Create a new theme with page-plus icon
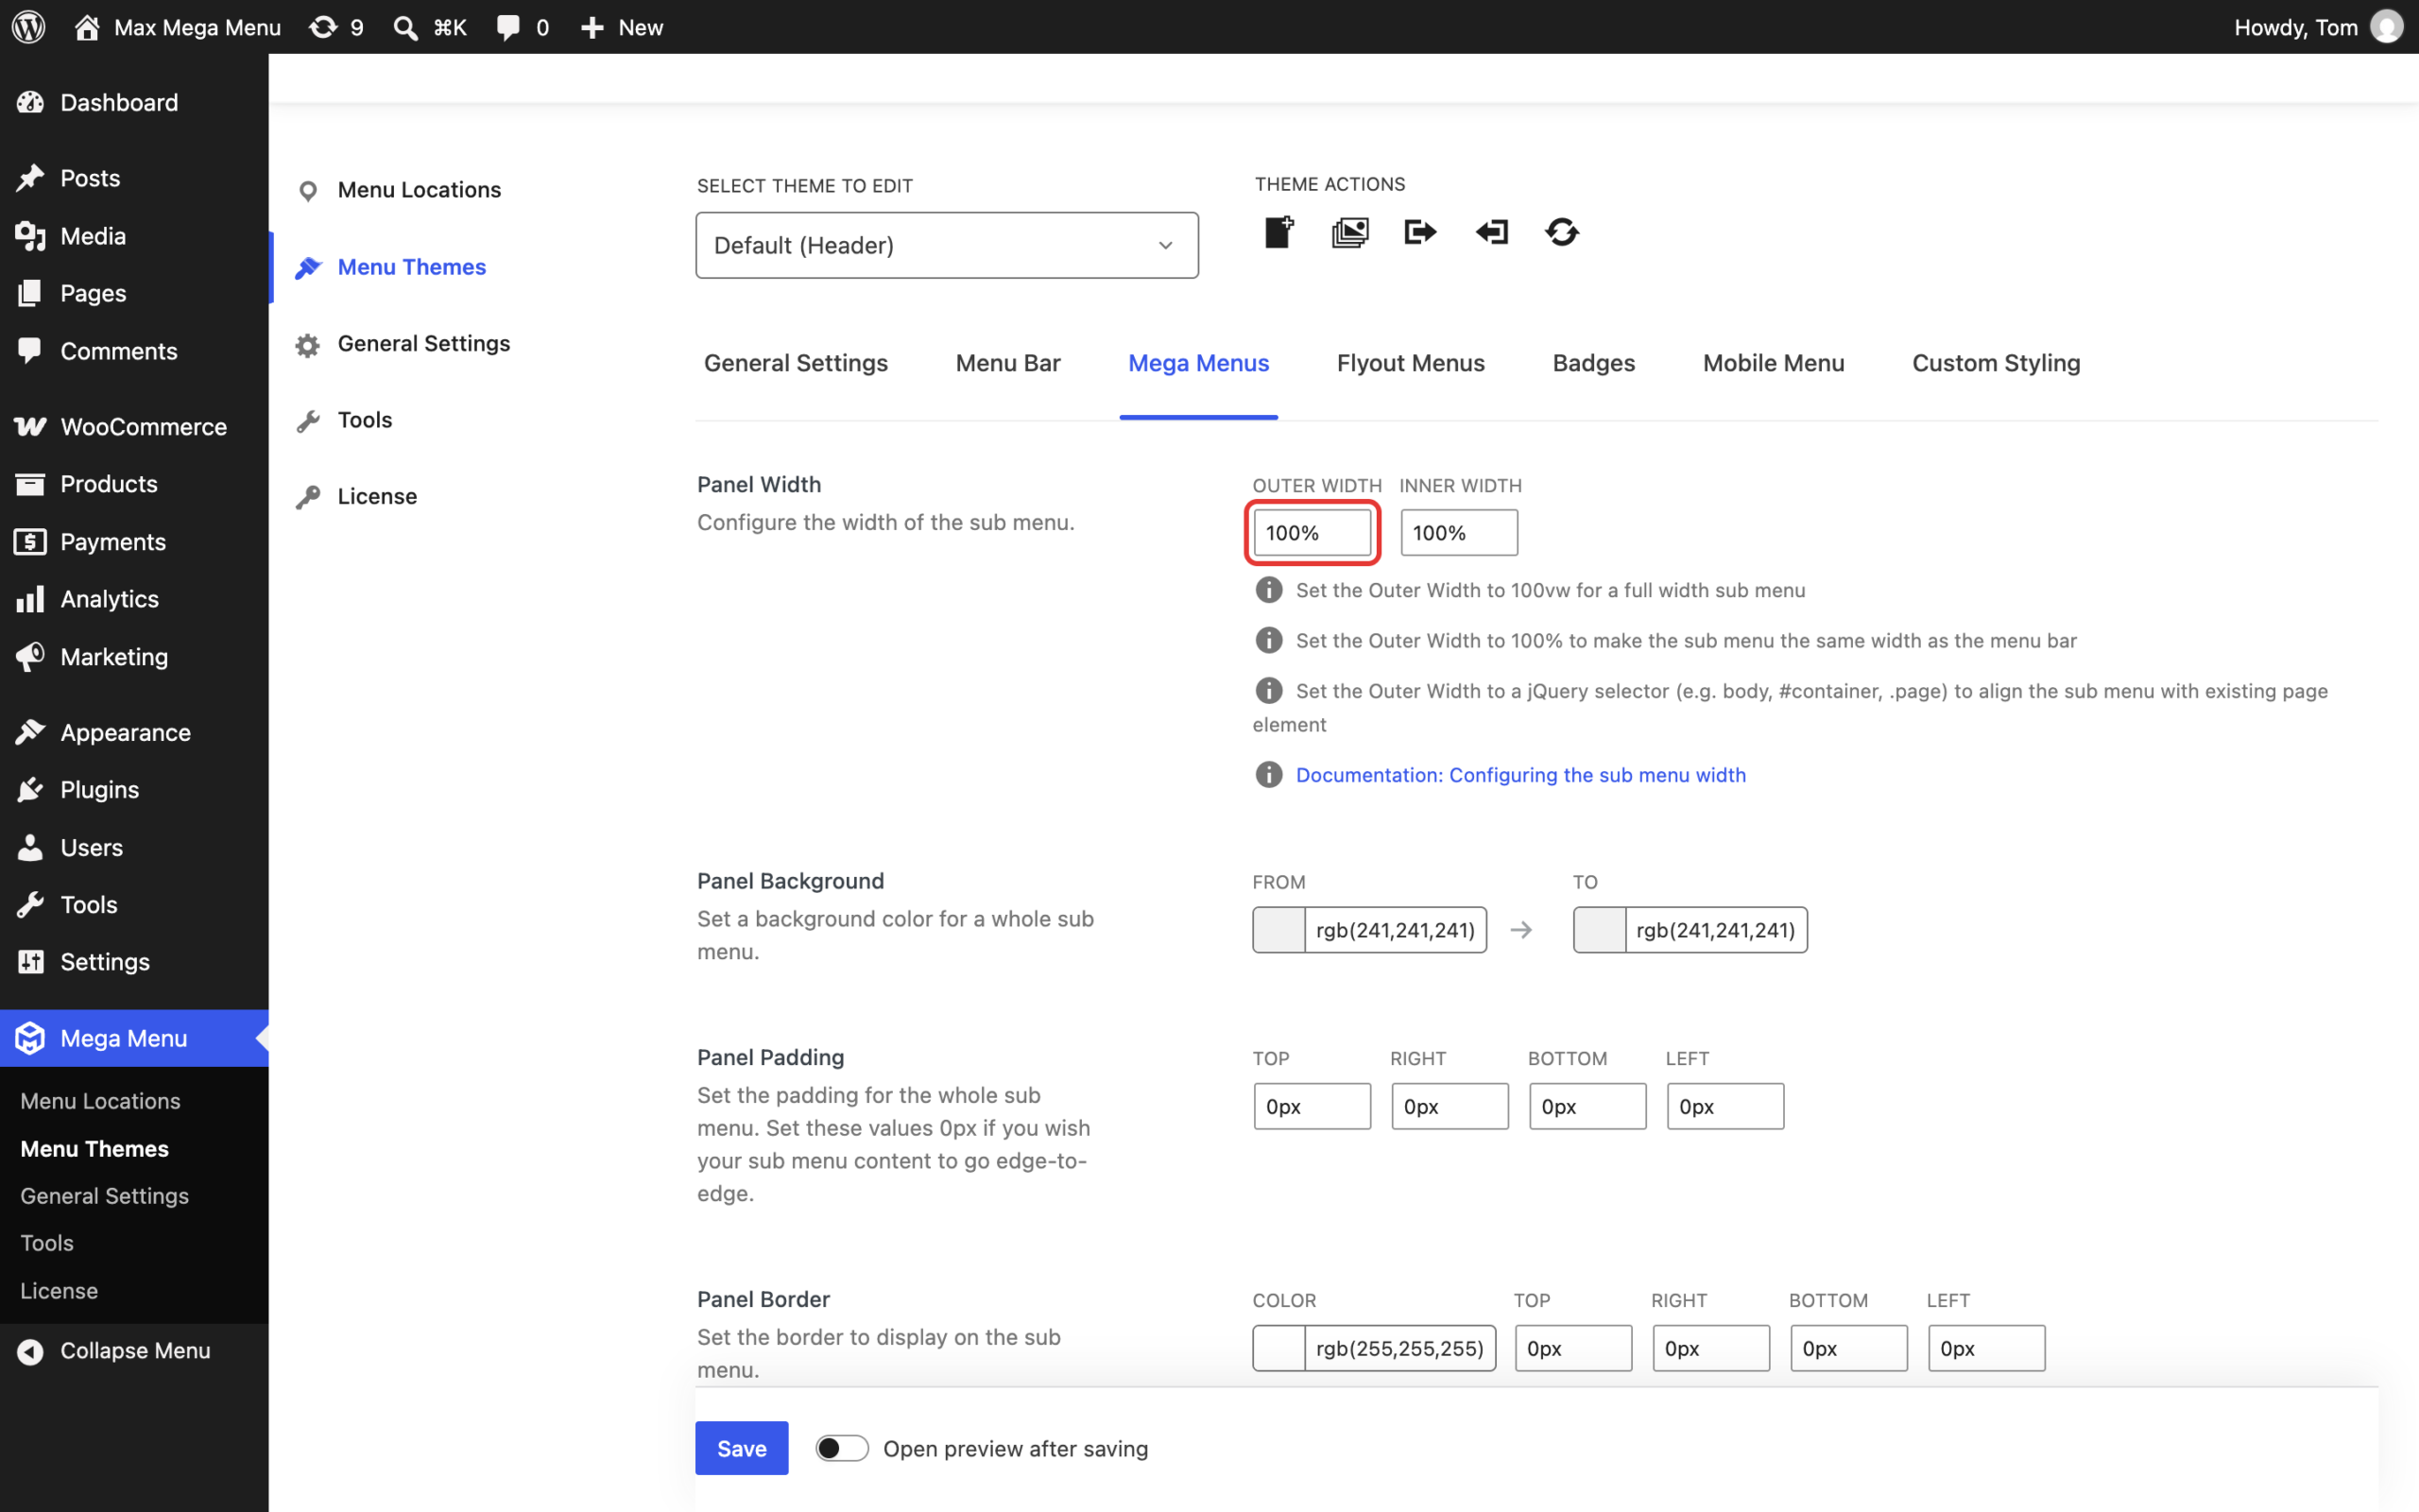2419x1512 pixels. click(x=1279, y=232)
